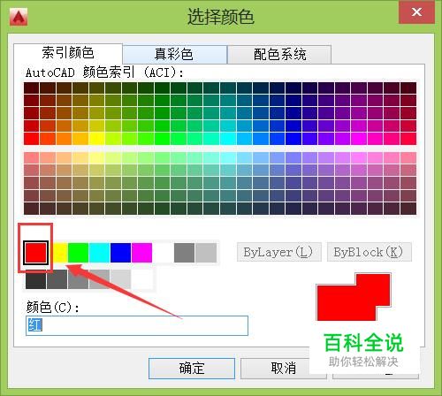Pick pure magenta in the upper ACI palette's brightest row
Image resolution: width=442 pixels, height=396 pixels.
(359, 139)
